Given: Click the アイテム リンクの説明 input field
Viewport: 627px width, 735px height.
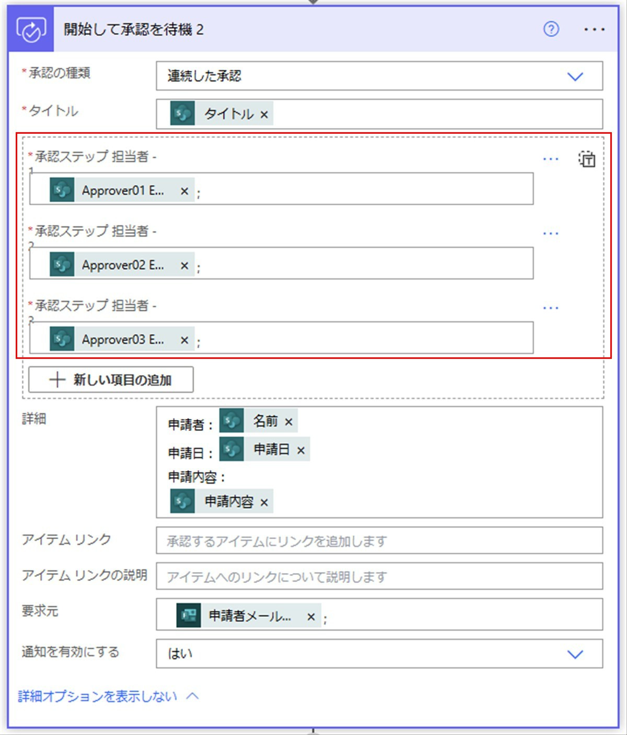Looking at the screenshot, I should coord(379,576).
